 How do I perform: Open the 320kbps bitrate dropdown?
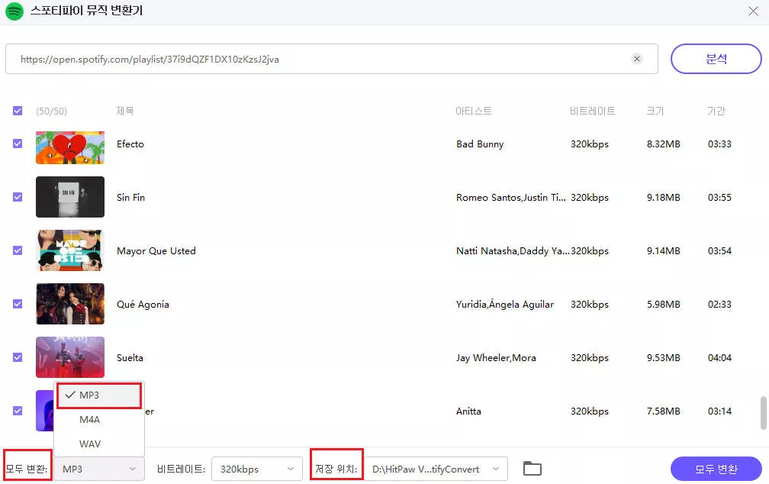click(256, 469)
